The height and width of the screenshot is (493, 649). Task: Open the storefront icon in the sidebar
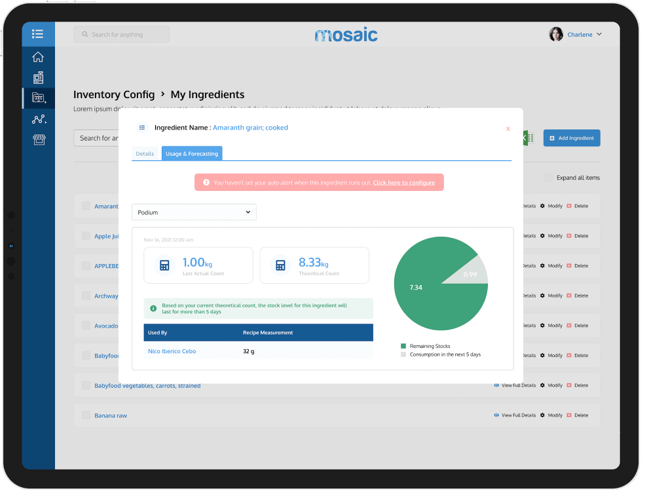(37, 139)
